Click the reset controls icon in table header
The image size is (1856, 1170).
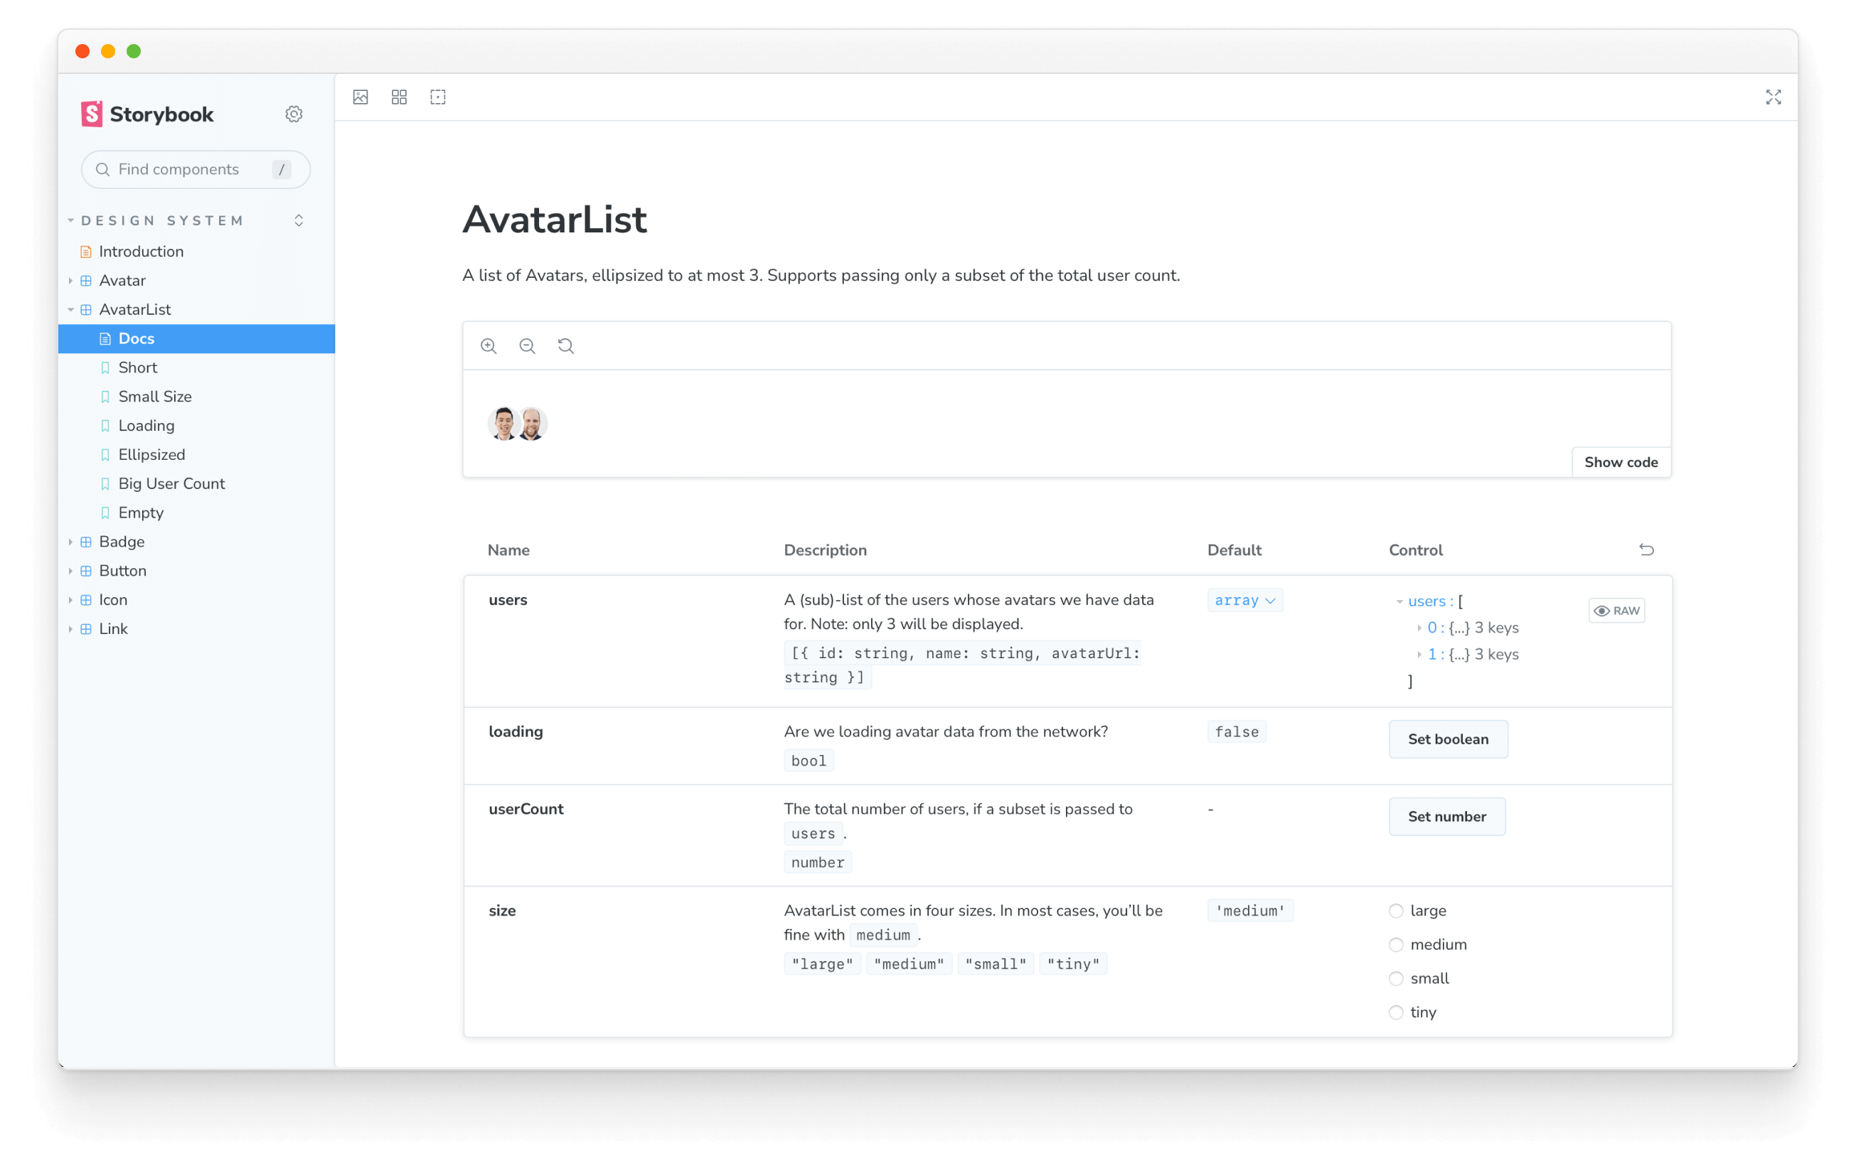click(x=1646, y=550)
